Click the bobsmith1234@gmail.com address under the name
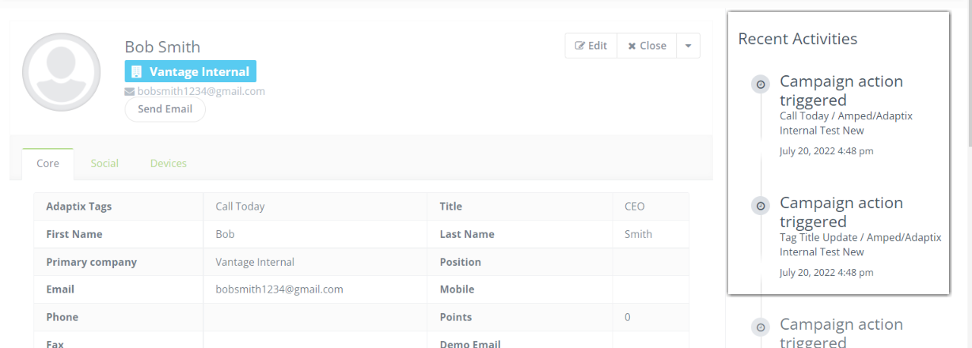 point(201,92)
